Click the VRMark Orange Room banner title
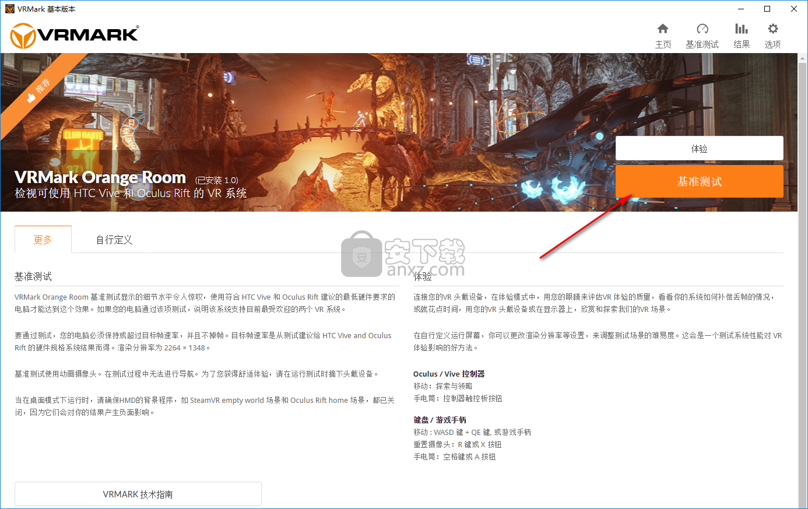Screen dimensions: 808x509 (100, 177)
